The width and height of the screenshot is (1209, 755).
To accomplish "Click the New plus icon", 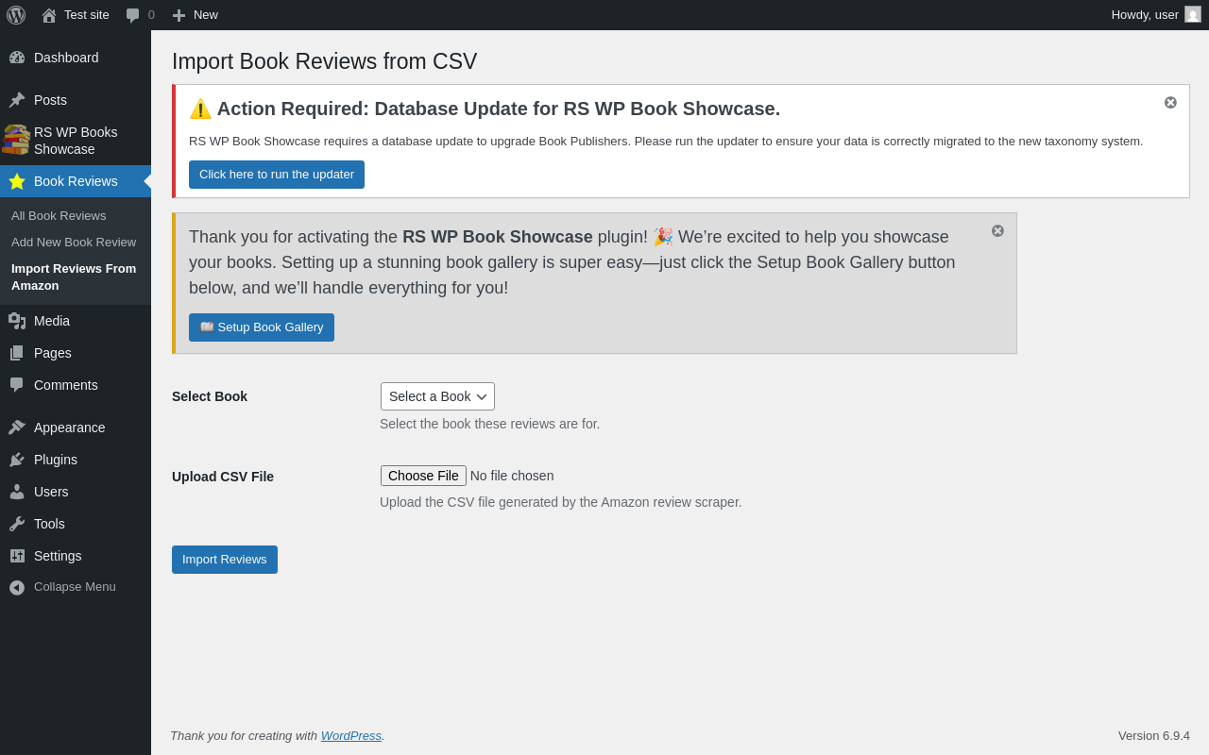I will coord(179,15).
